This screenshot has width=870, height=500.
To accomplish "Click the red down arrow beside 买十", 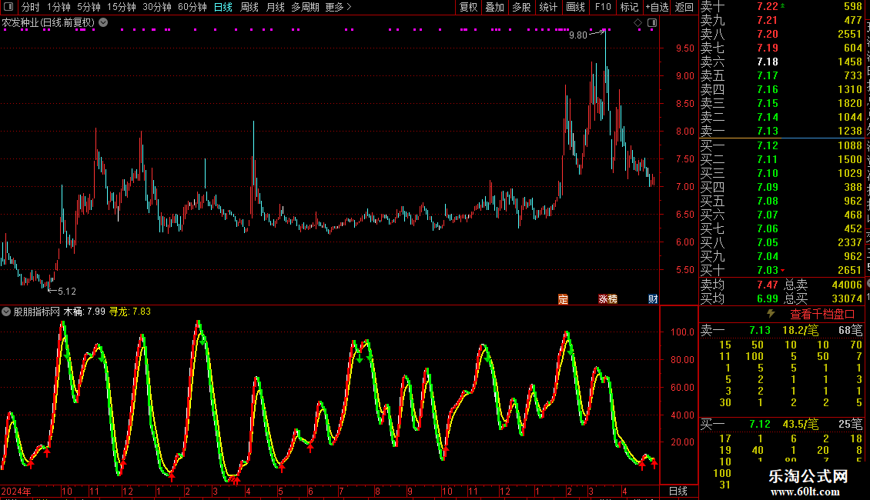I will point(782,271).
